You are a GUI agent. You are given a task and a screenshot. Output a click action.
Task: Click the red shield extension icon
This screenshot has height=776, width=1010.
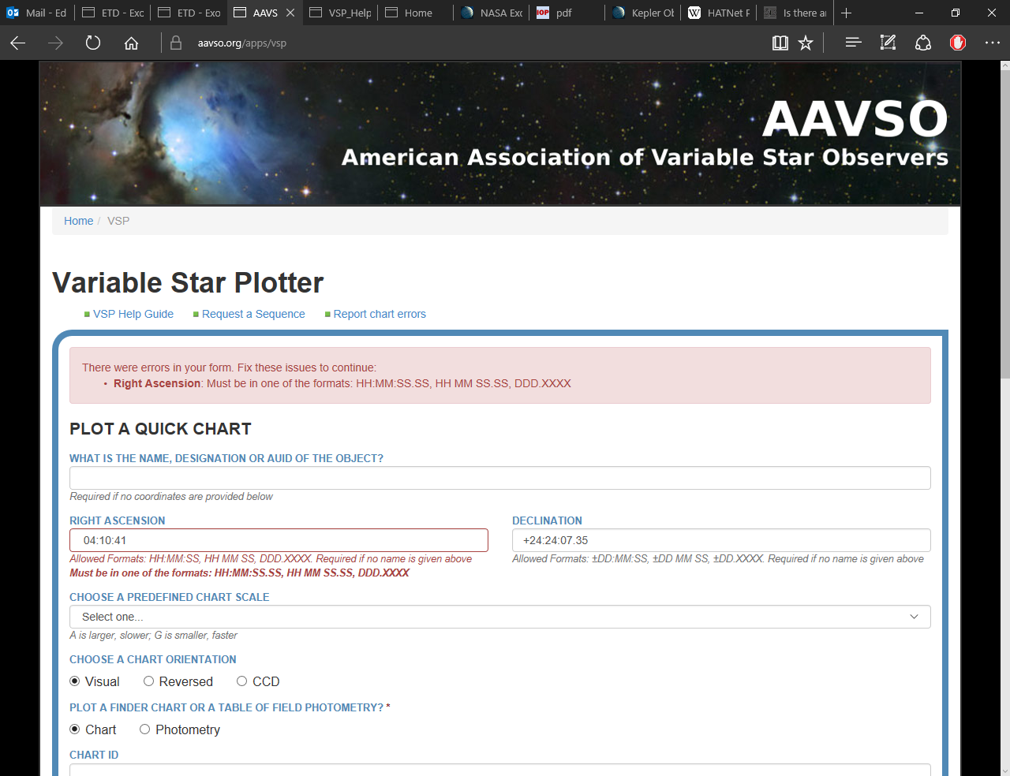click(x=957, y=43)
